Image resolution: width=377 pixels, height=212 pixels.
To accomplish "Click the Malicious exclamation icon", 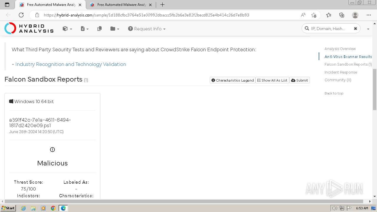I will (52, 150).
